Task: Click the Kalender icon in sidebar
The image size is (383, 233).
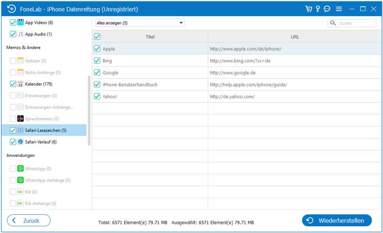Action: pyautogui.click(x=21, y=84)
